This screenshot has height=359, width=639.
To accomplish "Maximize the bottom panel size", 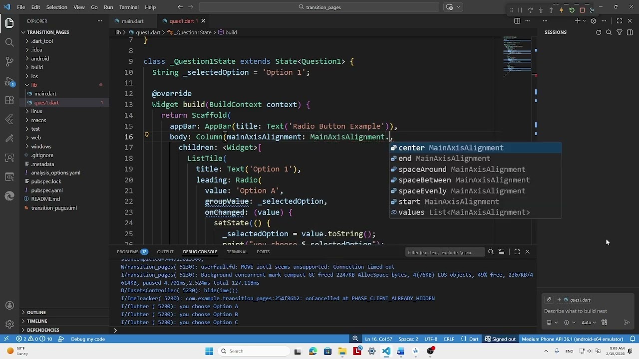I will click(x=517, y=252).
